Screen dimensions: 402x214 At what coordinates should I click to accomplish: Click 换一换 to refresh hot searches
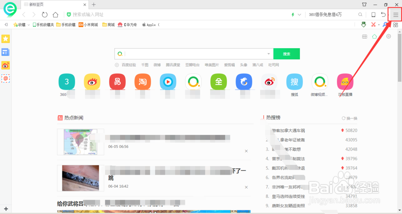(349, 118)
